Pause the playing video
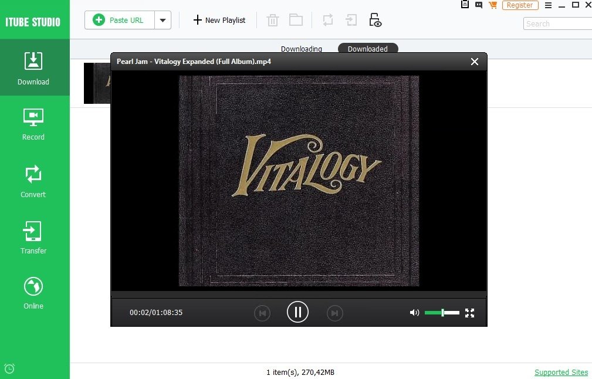Image resolution: width=592 pixels, height=379 pixels. pyautogui.click(x=297, y=312)
